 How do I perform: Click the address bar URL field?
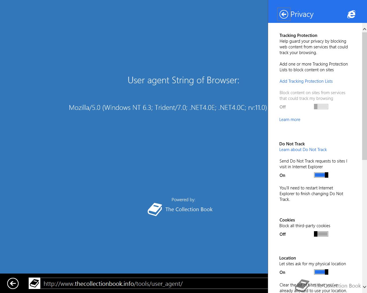(x=154, y=284)
